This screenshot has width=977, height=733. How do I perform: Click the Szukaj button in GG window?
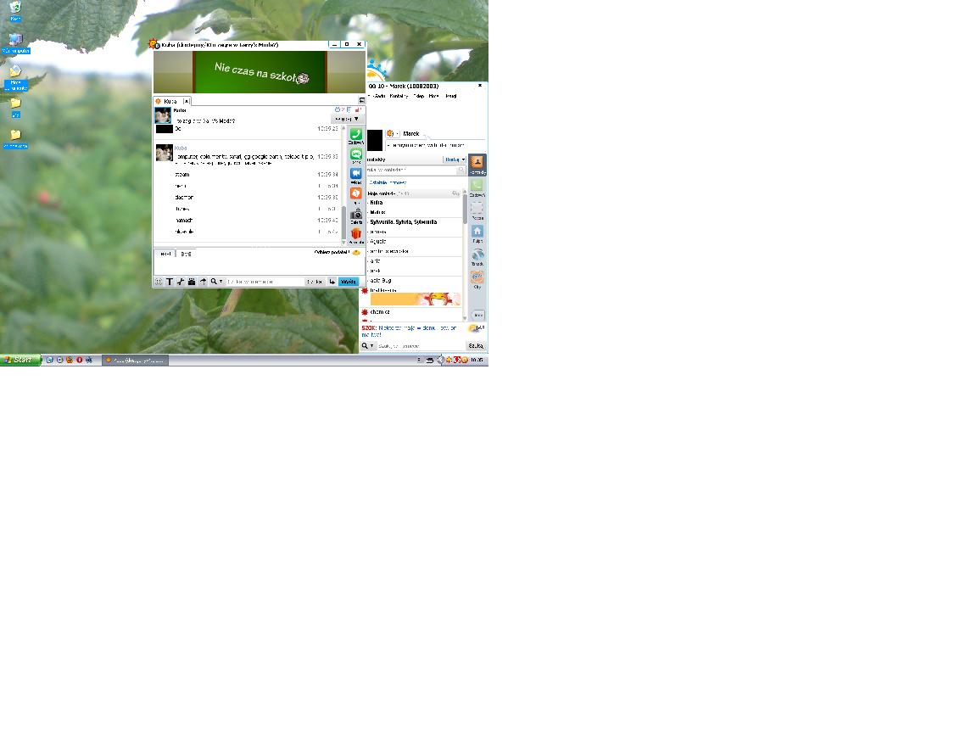tap(475, 346)
